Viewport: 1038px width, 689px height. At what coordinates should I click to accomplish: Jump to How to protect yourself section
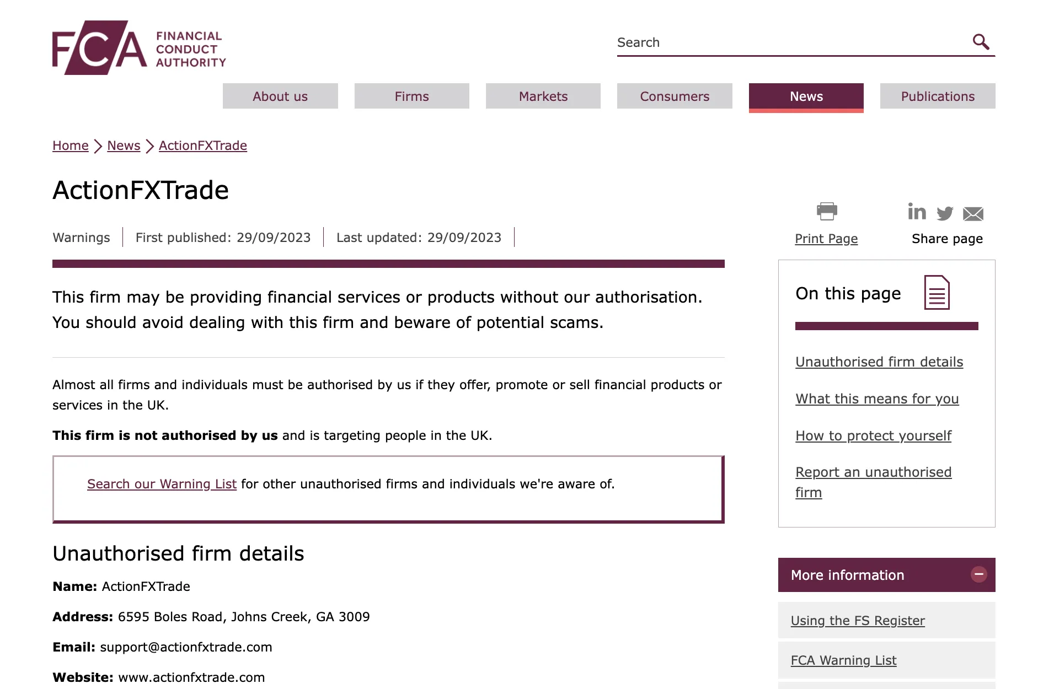pyautogui.click(x=873, y=435)
